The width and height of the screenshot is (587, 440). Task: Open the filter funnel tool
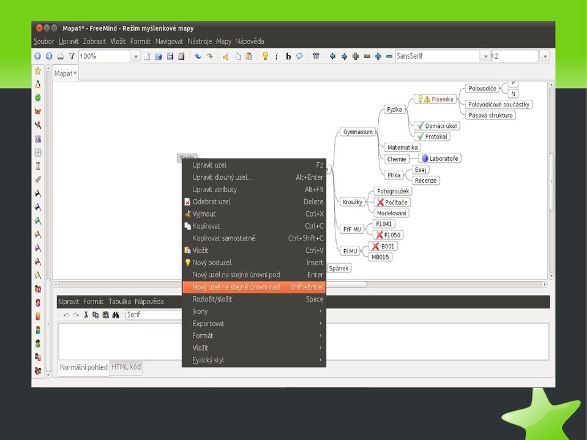coord(72,56)
